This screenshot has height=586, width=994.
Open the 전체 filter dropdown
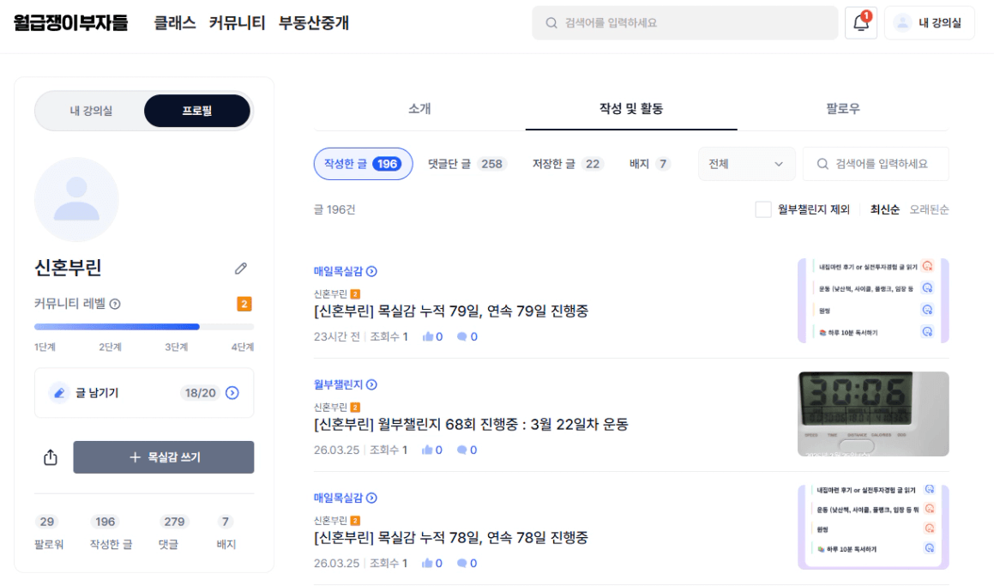[x=746, y=164]
